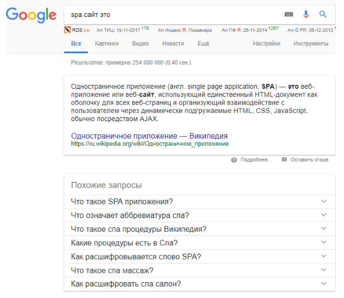Expand "Какие процедуры есть в Спа?" question

[323, 243]
